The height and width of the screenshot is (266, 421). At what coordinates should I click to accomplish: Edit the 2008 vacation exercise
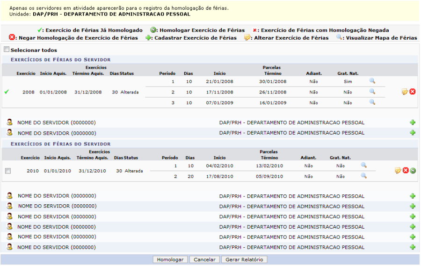[405, 92]
